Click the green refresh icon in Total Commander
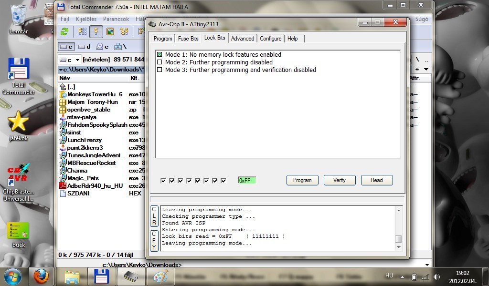 tap(64, 31)
